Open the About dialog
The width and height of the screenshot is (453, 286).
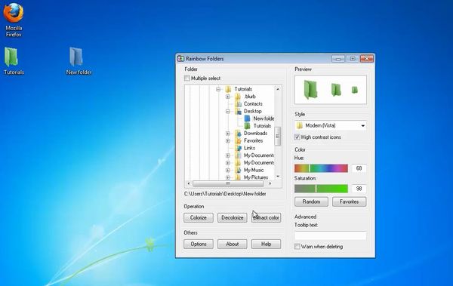coord(233,244)
